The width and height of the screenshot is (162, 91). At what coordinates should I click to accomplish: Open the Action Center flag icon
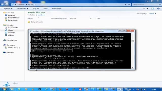pos(137,89)
